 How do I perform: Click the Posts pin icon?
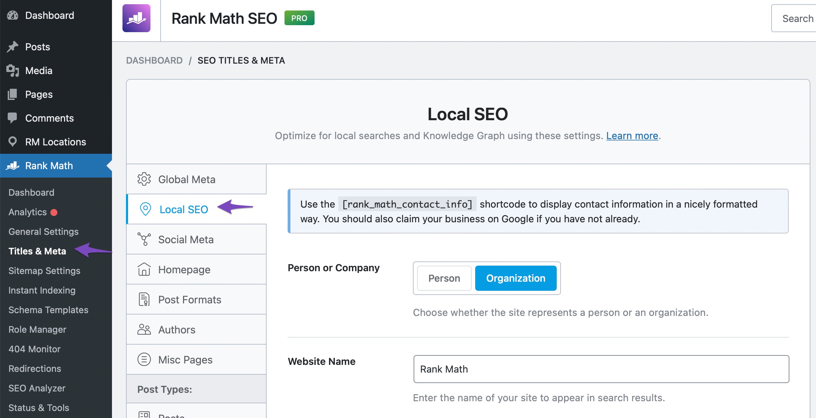(x=13, y=47)
